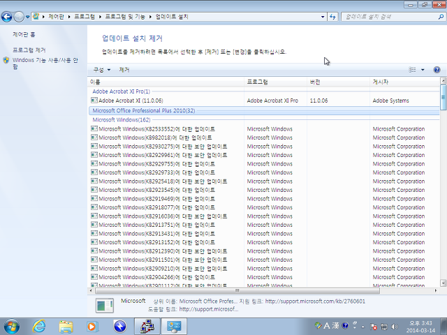Click the vertical scrollbar up arrow

tap(443, 81)
